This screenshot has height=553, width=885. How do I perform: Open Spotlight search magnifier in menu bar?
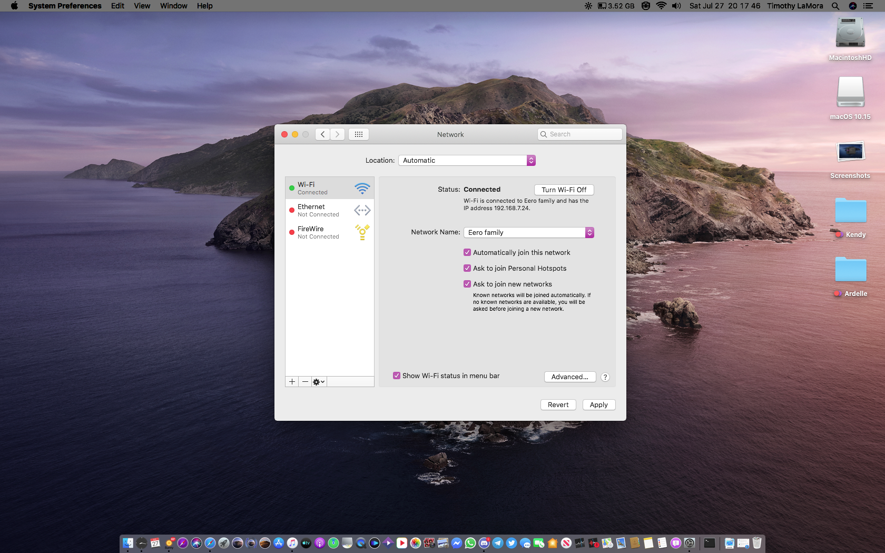pyautogui.click(x=835, y=6)
